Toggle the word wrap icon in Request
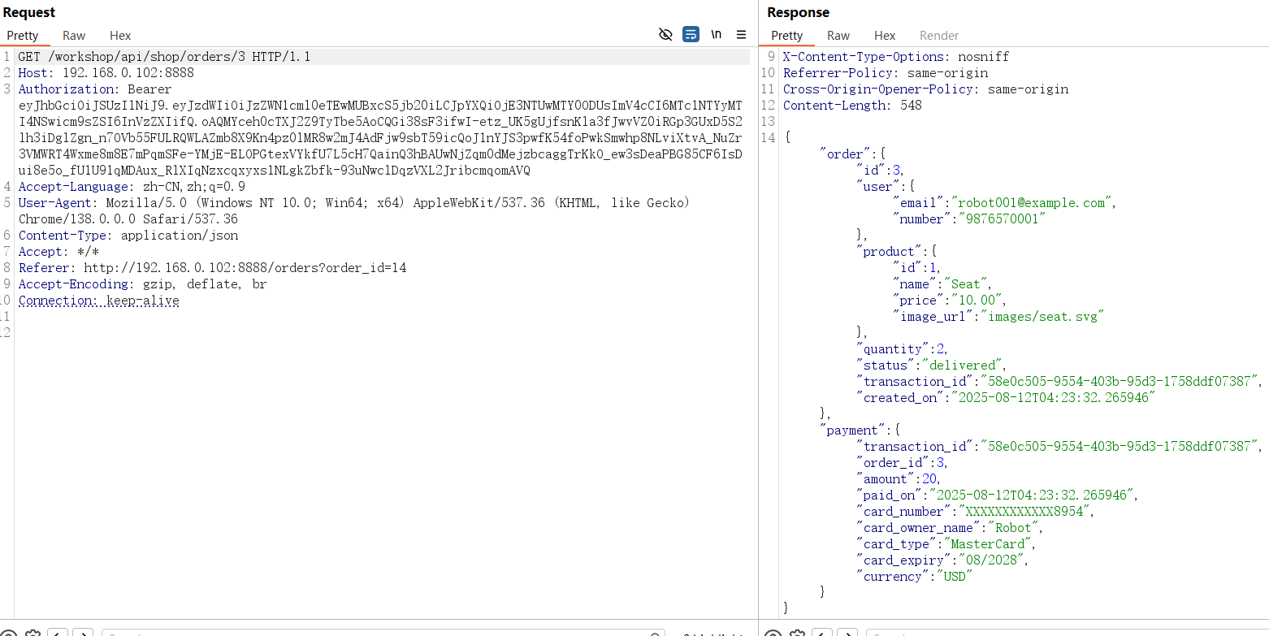Screen dimensions: 1269x636 (x=691, y=34)
